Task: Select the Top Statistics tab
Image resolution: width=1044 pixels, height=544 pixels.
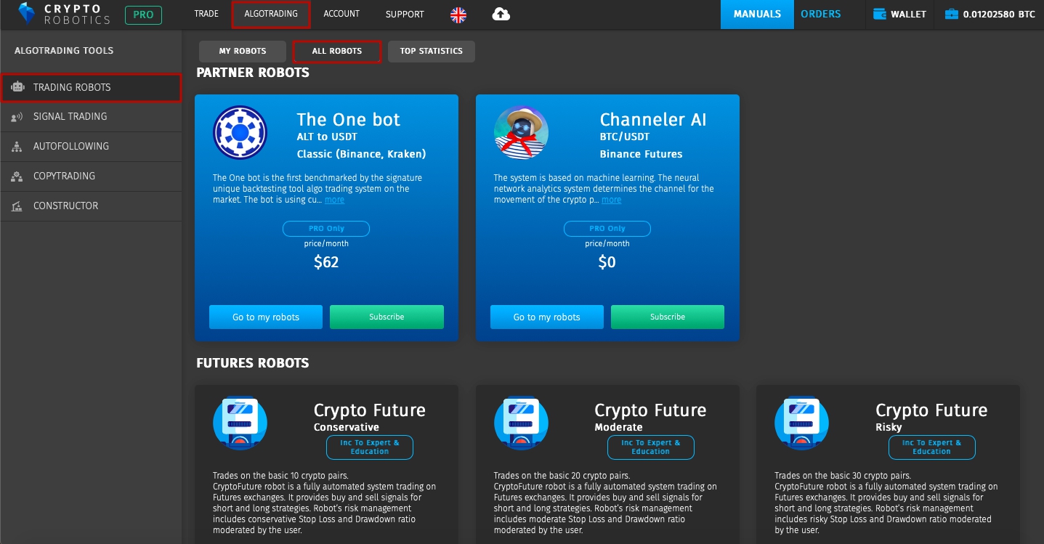Action: [x=432, y=51]
